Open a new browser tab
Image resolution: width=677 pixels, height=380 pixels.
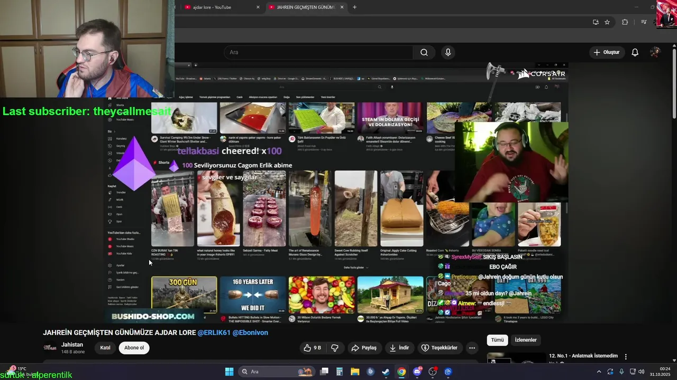(x=354, y=7)
